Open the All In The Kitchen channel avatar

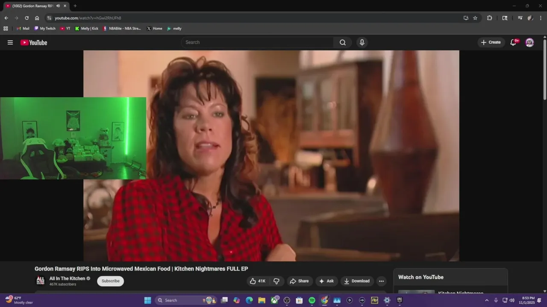point(40,281)
